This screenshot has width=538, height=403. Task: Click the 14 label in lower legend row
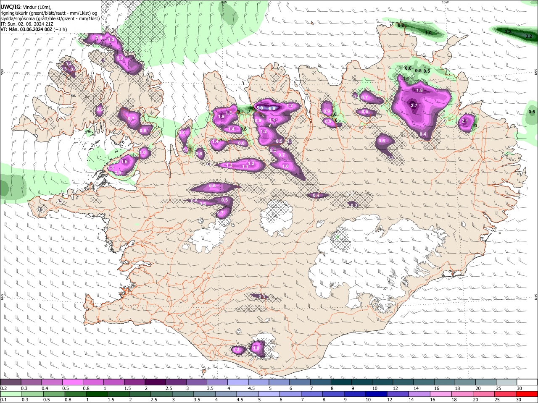pos(411,400)
